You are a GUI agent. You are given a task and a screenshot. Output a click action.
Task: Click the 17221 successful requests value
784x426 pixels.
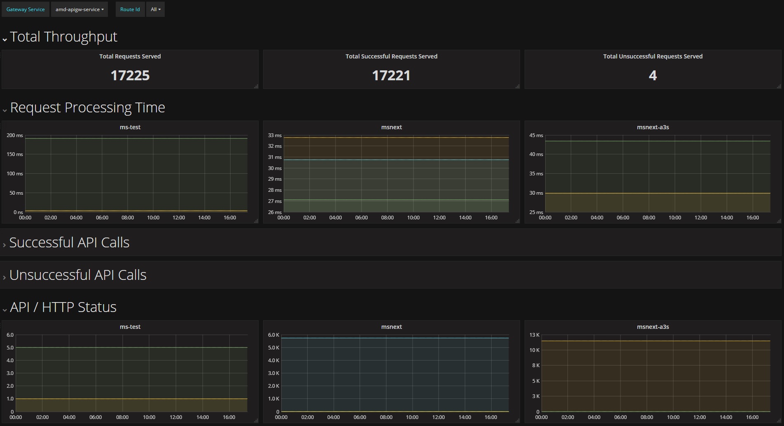(391, 75)
